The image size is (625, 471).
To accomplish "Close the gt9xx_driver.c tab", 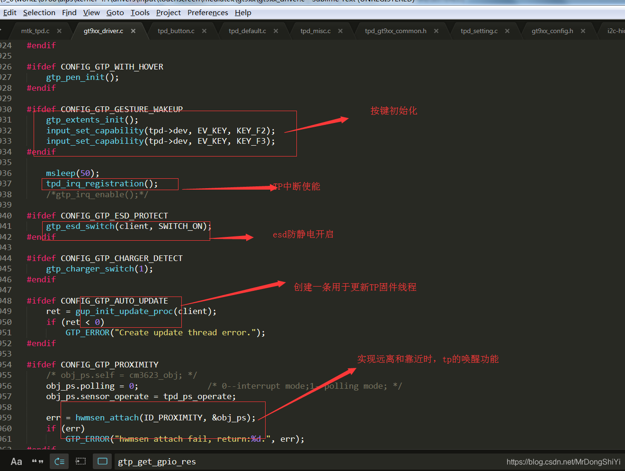I will coord(133,31).
